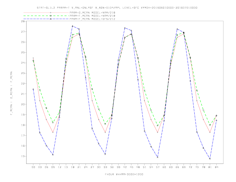The height and width of the screenshot is (182, 236).
Task: Click x-axis tick label 36
Action: point(112,167)
